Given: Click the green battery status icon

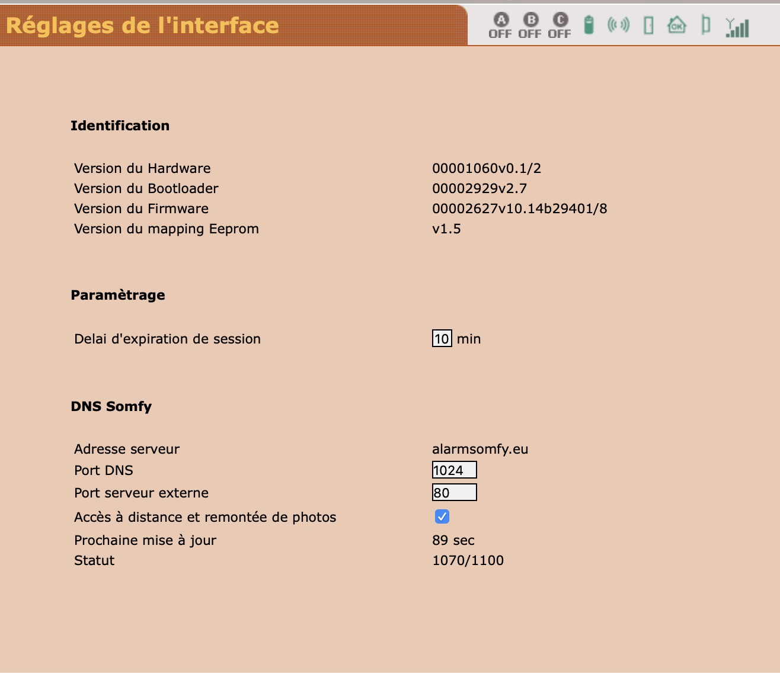Looking at the screenshot, I should tap(589, 25).
